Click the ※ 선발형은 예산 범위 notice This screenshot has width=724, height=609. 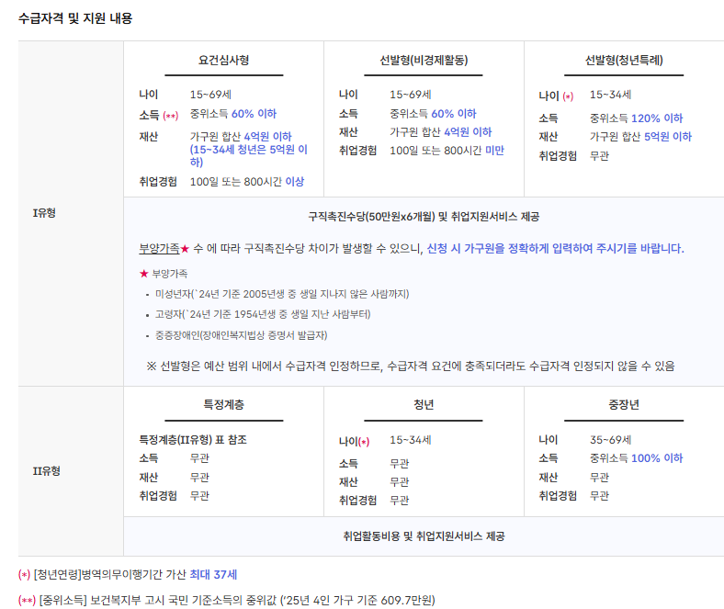[411, 367]
